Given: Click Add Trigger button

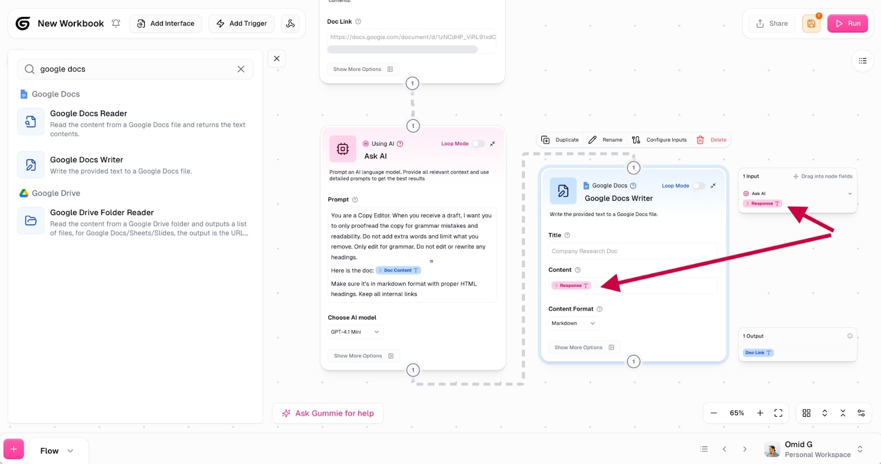Looking at the screenshot, I should 242,24.
